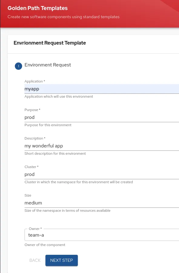Click the Cluster field showing prod
Image resolution: width=179 pixels, height=273 pixels.
click(91, 174)
